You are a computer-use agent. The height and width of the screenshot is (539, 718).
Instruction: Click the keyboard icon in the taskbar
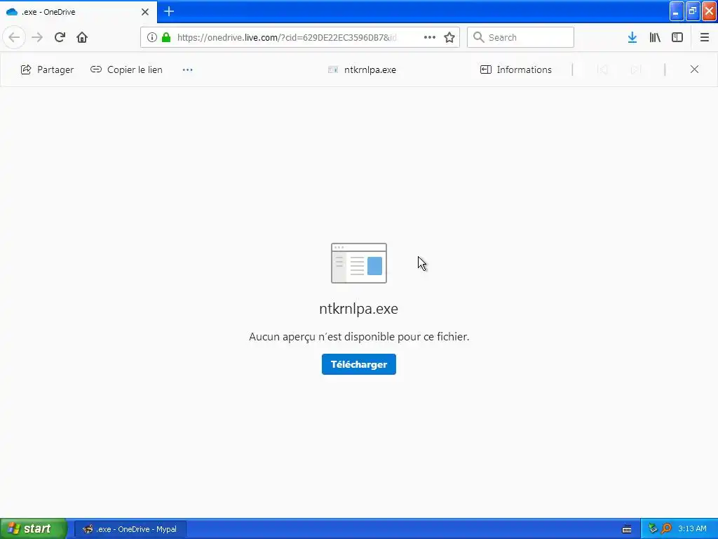pos(627,529)
